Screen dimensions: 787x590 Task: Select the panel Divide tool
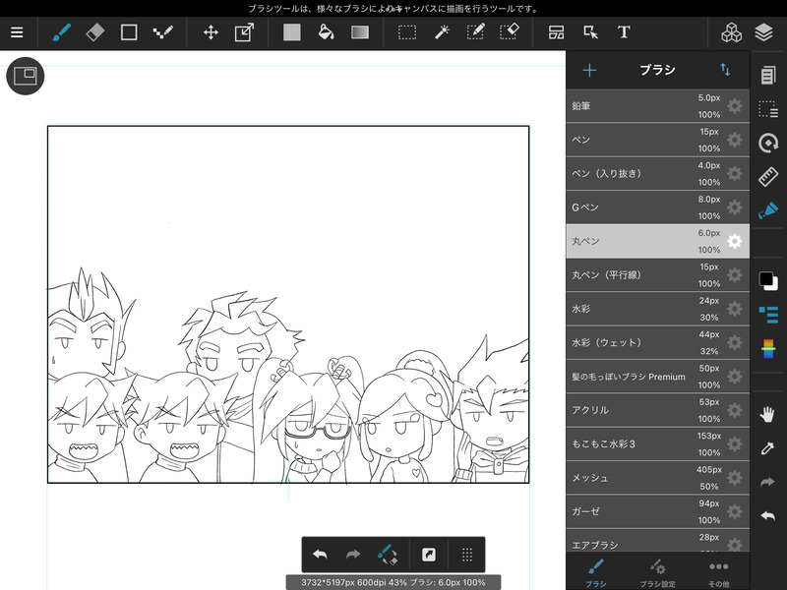pos(556,32)
